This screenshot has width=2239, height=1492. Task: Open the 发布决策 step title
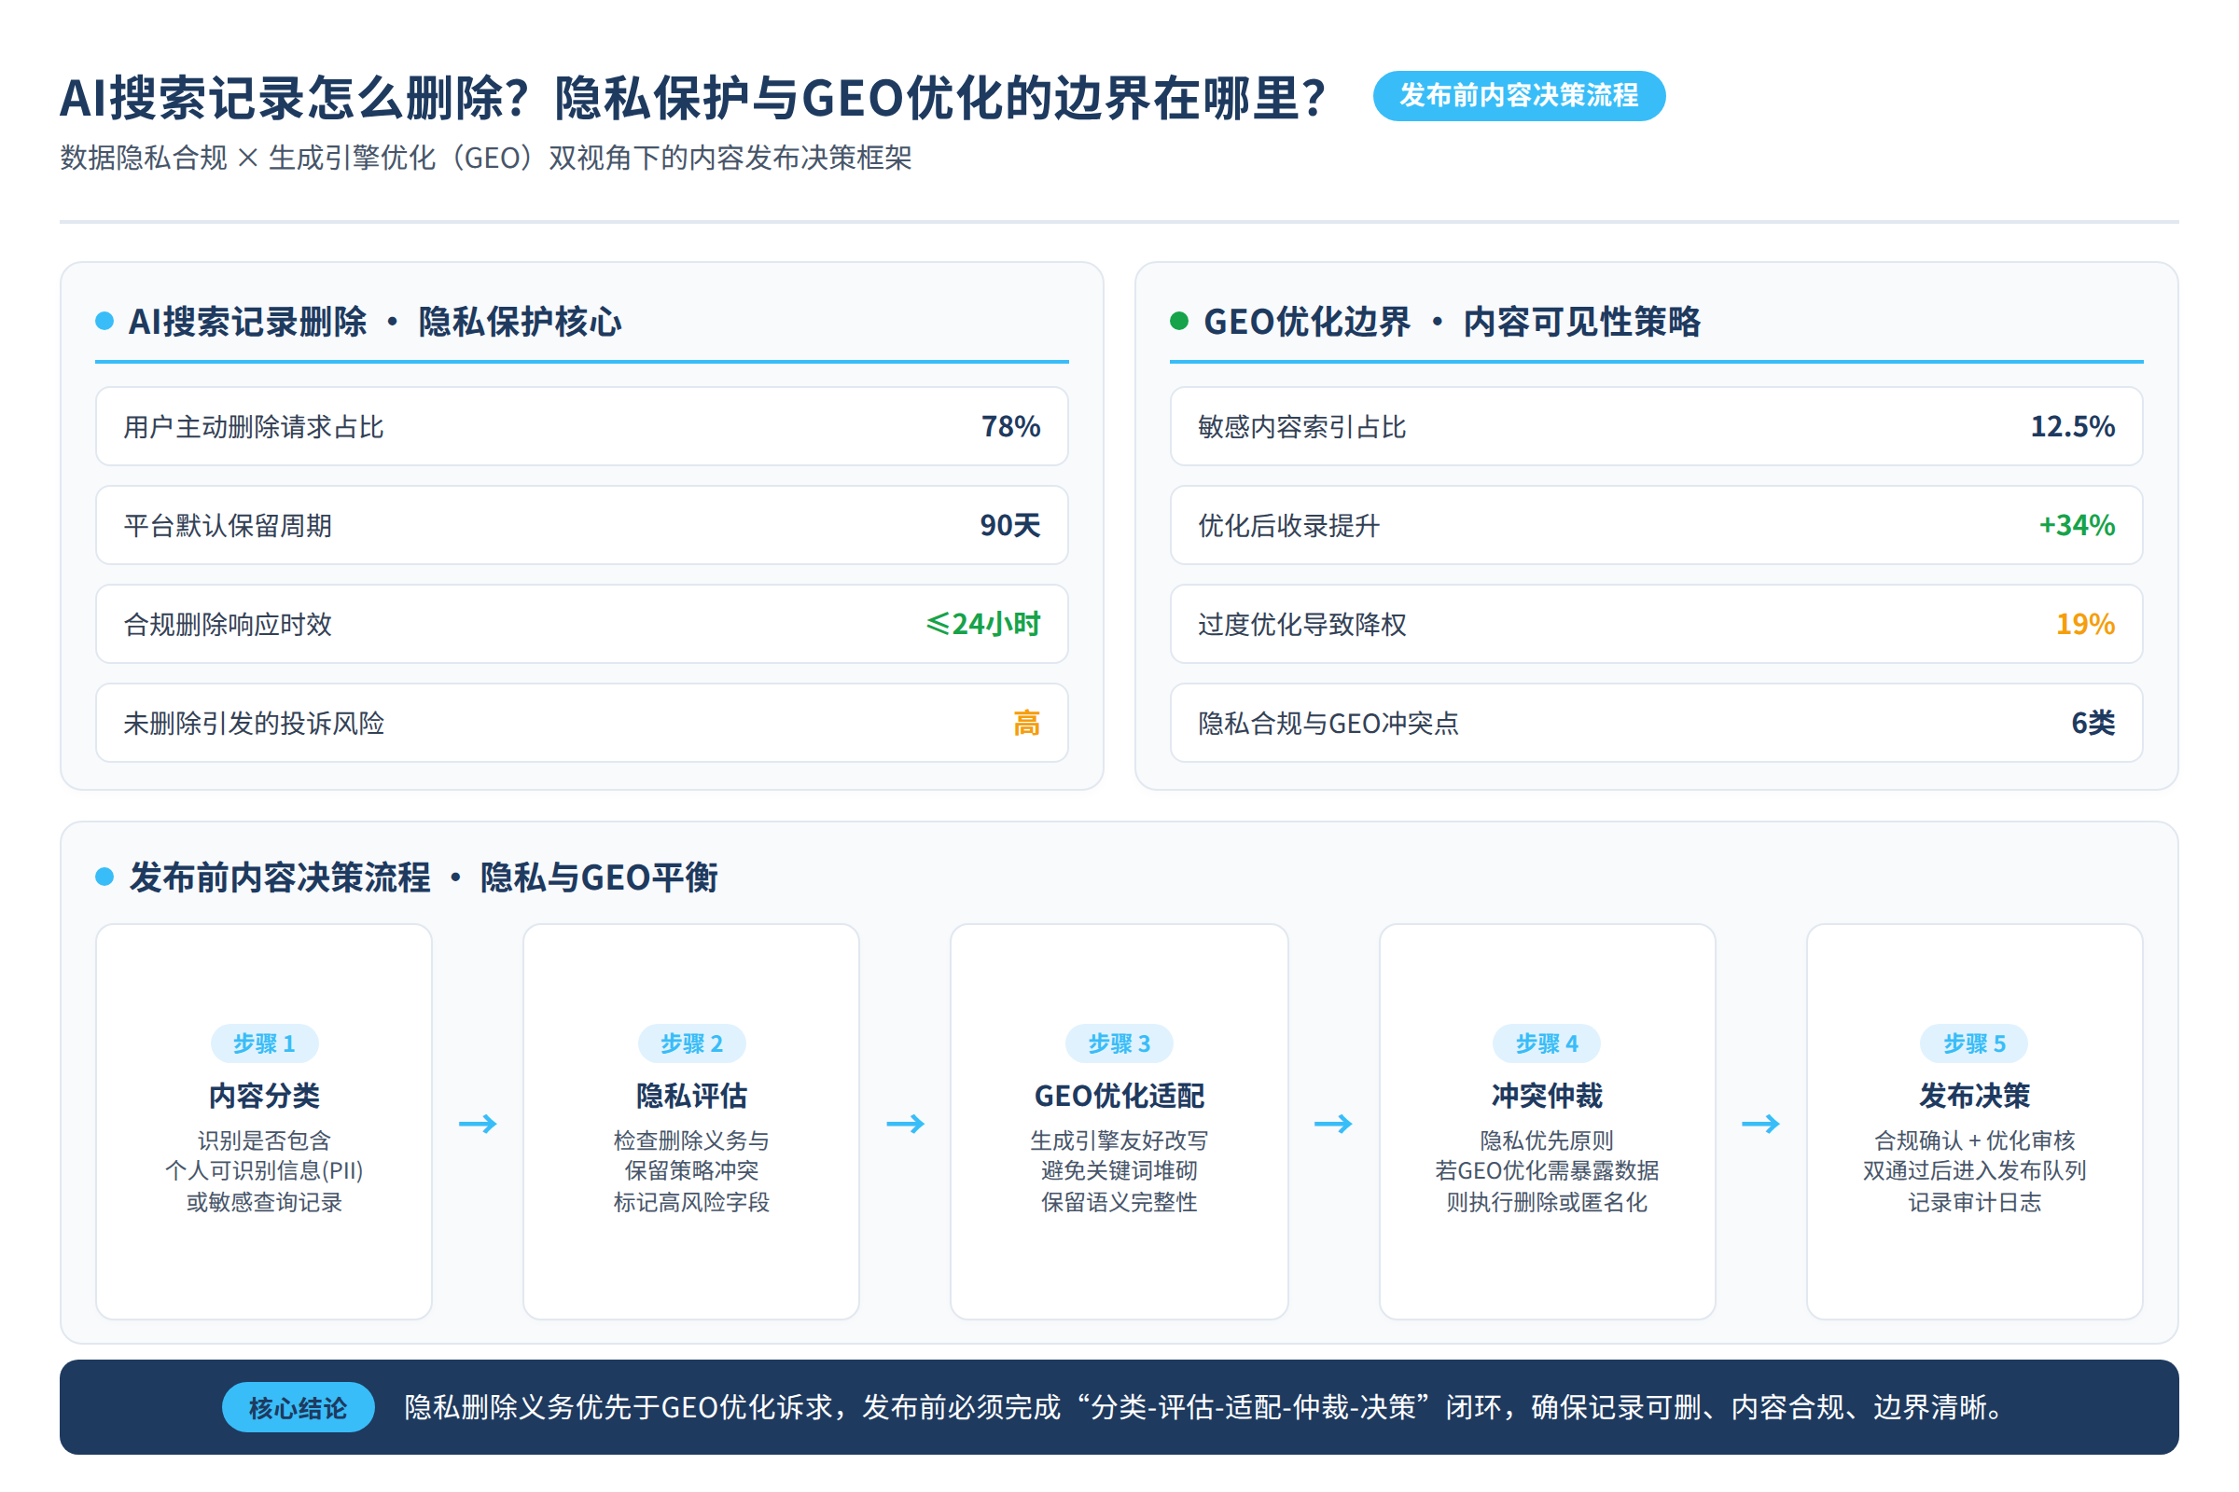coord(1973,1097)
